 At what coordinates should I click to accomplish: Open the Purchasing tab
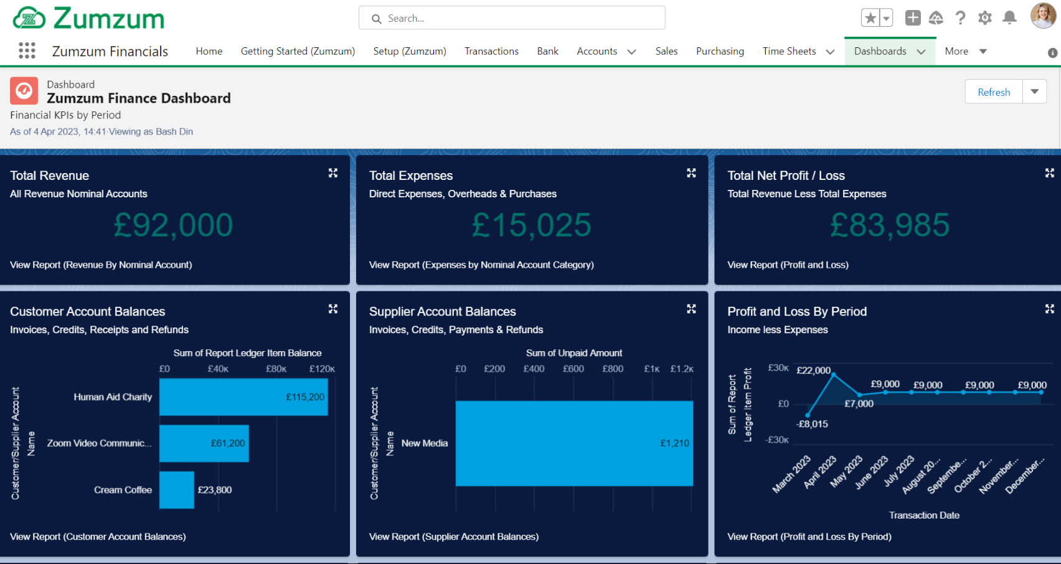coord(720,51)
